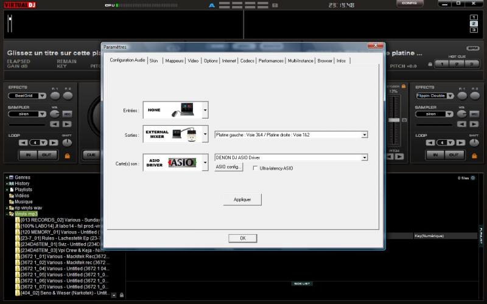Expand the Genres tree node
Viewport: 487px width, 304px height.
pyautogui.click(x=7, y=178)
